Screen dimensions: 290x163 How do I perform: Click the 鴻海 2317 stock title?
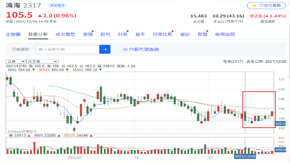(23, 5)
